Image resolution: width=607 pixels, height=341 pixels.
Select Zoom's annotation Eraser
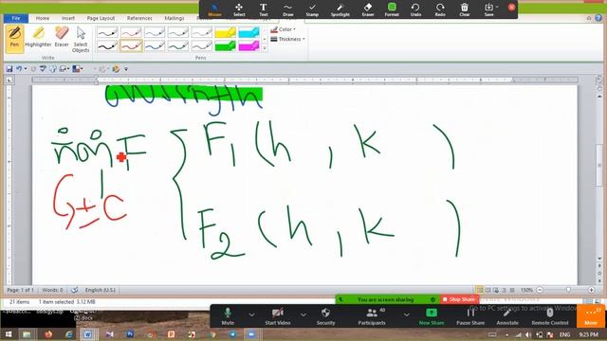[x=368, y=9]
